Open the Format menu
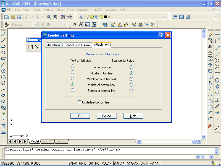Screen dimensions: 221x166 [x=48, y=10]
